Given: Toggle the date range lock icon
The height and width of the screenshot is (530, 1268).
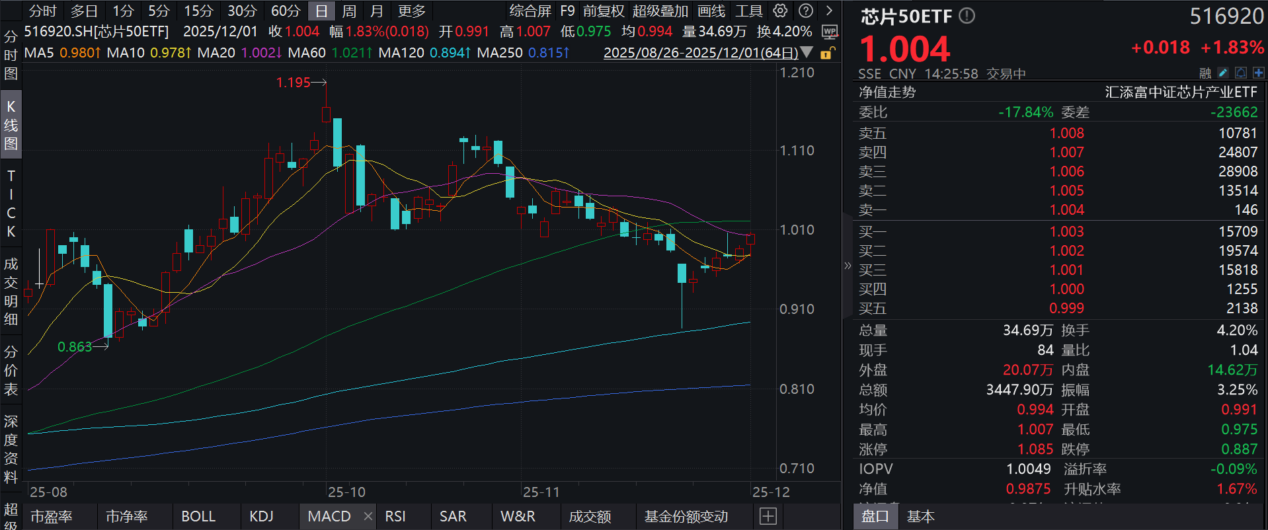Looking at the screenshot, I should coord(827,53).
